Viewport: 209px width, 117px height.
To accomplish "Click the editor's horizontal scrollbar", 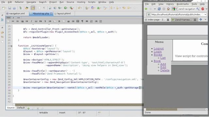I will tap(78, 105).
